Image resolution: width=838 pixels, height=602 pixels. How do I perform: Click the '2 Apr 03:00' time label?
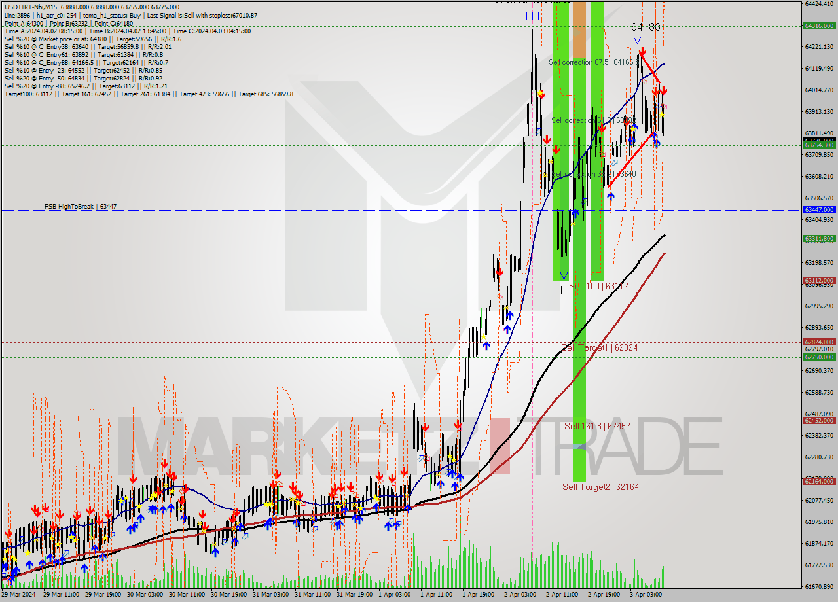(520, 595)
